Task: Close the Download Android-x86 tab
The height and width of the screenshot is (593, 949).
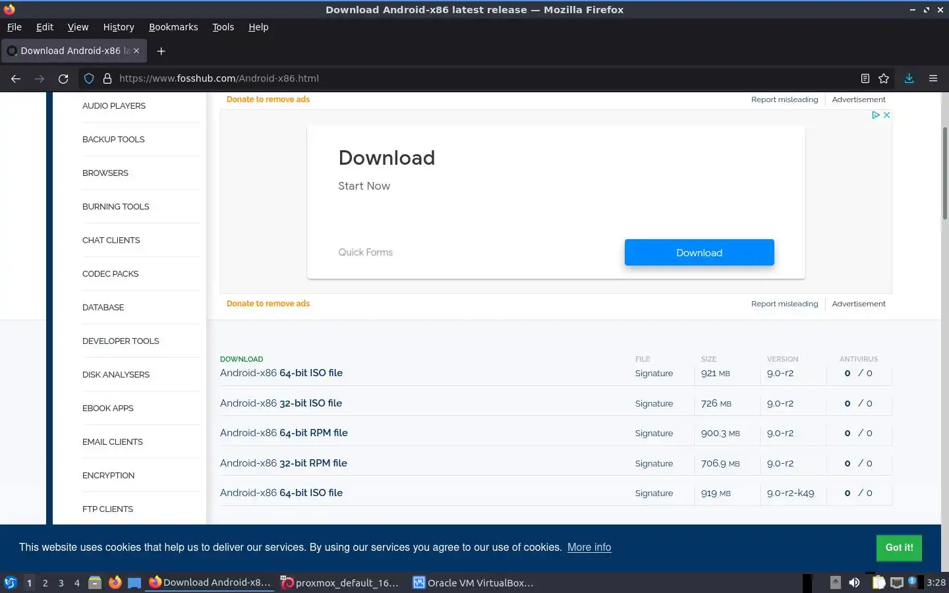Action: point(136,51)
